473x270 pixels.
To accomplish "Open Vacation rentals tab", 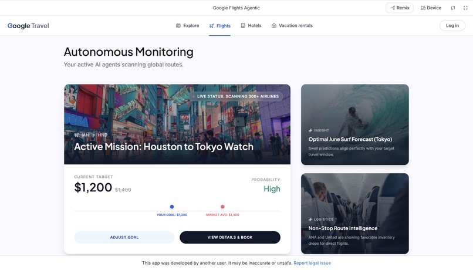I will 292,26.
